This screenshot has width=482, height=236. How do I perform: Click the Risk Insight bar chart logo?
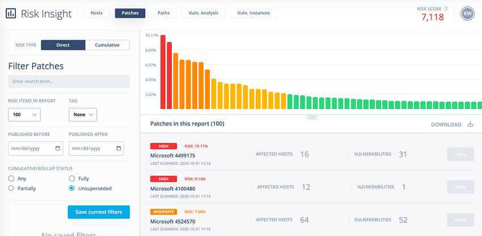pyautogui.click(x=11, y=13)
